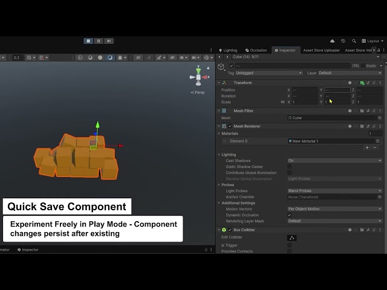
Task: Open the Transform component help icon
Action: click(350, 83)
